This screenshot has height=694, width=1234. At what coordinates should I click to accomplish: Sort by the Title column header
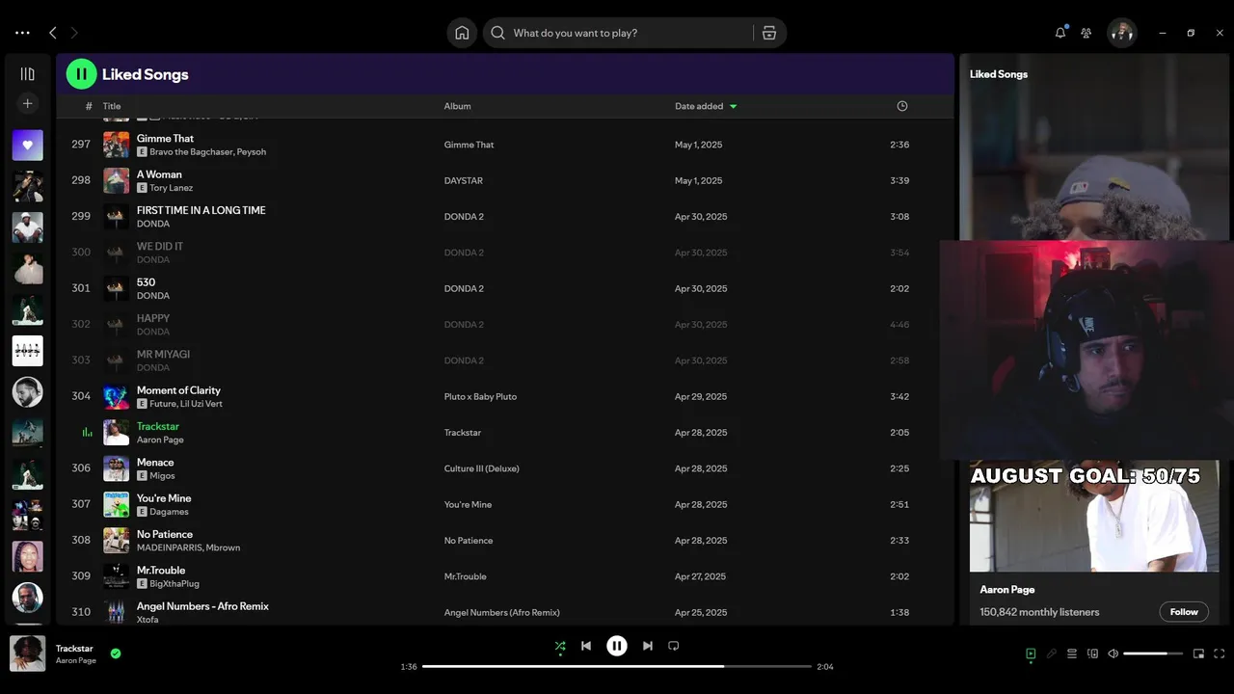(x=112, y=106)
